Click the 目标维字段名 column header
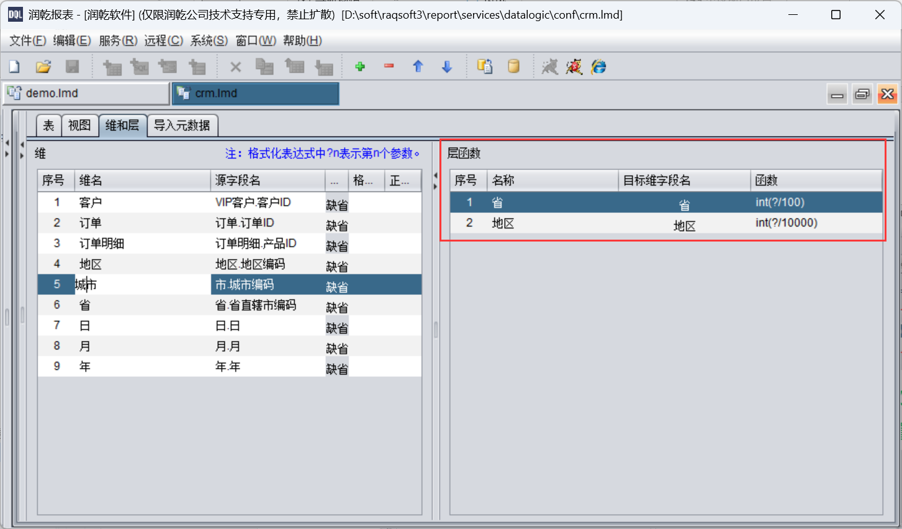Screen dimensions: 902x529 [683, 181]
